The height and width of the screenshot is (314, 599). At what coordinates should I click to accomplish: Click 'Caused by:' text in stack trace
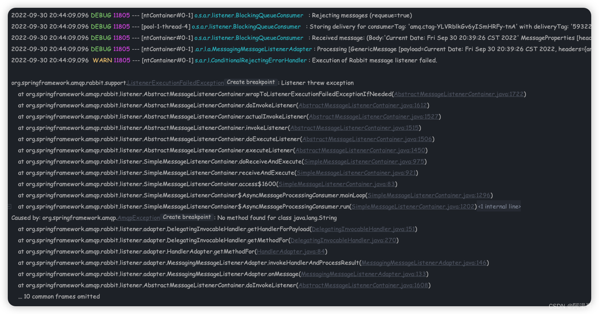pyautogui.click(x=25, y=218)
